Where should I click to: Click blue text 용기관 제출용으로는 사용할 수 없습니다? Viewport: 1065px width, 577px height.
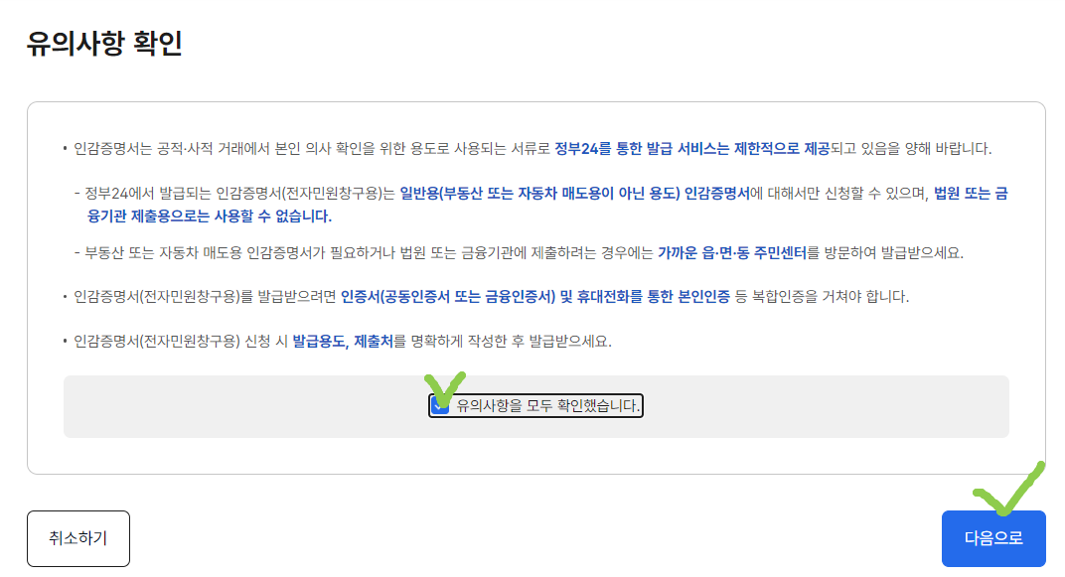[210, 216]
